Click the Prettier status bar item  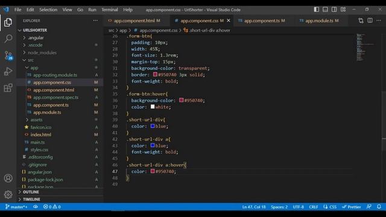pos(351,207)
